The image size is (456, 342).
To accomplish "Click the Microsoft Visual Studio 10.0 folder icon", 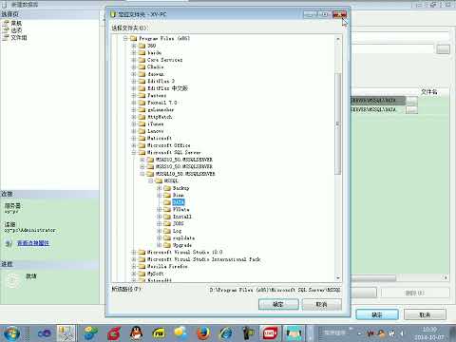I will click(x=142, y=252).
